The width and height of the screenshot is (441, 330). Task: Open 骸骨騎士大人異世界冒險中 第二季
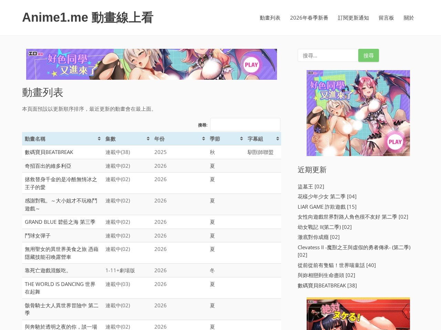pos(62,309)
